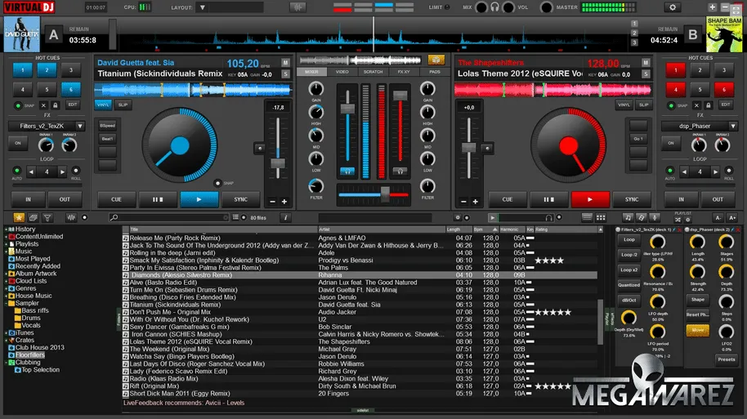Enable SLIP mode on deck A
Image resolution: width=747 pixels, height=419 pixels.
coord(123,105)
